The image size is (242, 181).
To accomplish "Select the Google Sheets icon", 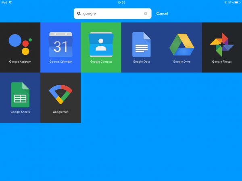I will (20, 95).
